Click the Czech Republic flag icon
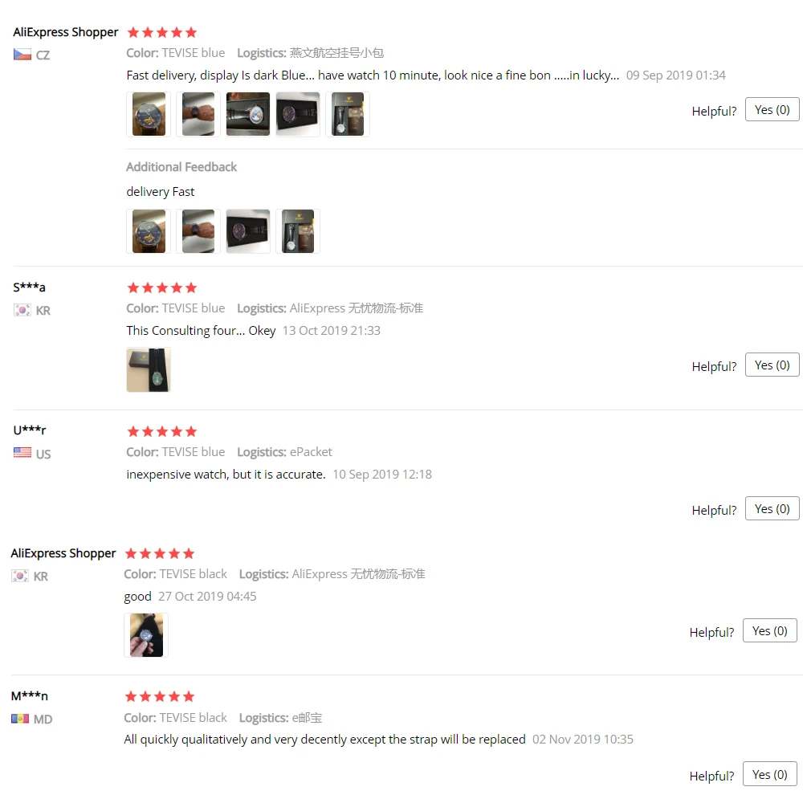 (x=22, y=55)
